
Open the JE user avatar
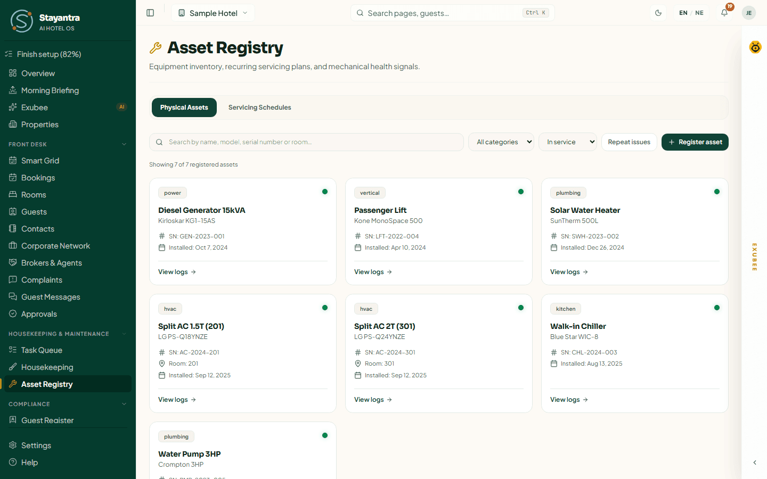tap(749, 13)
